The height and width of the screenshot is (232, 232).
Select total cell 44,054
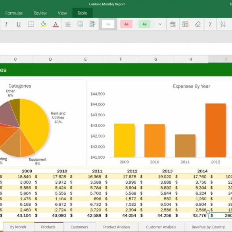point(121,215)
